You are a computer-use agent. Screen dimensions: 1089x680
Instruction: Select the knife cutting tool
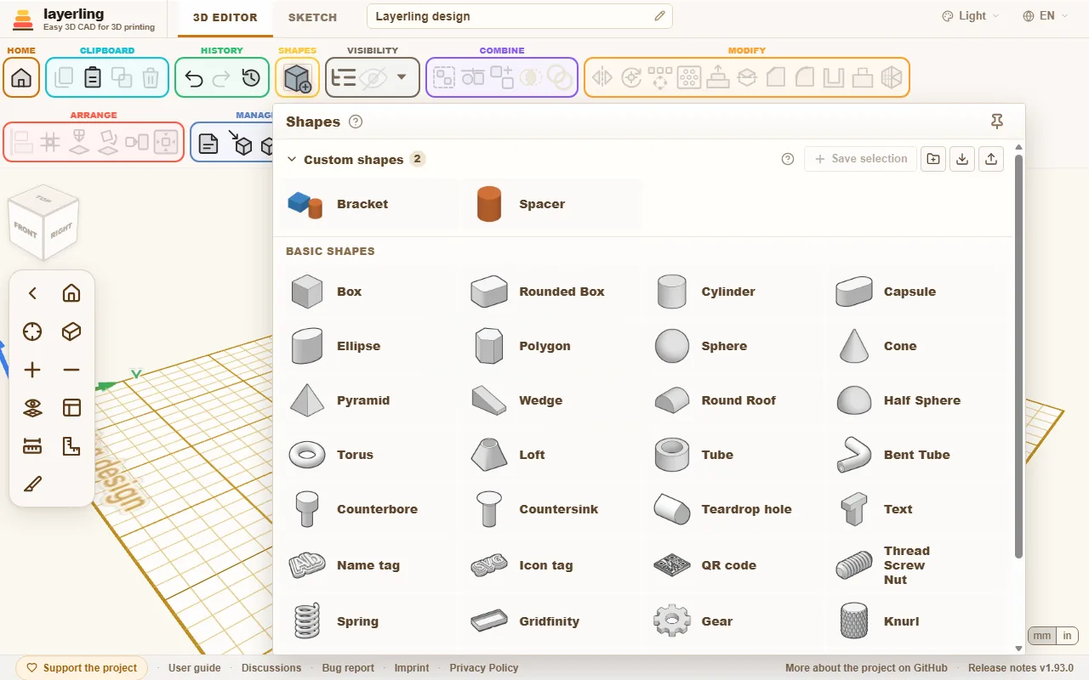click(32, 484)
